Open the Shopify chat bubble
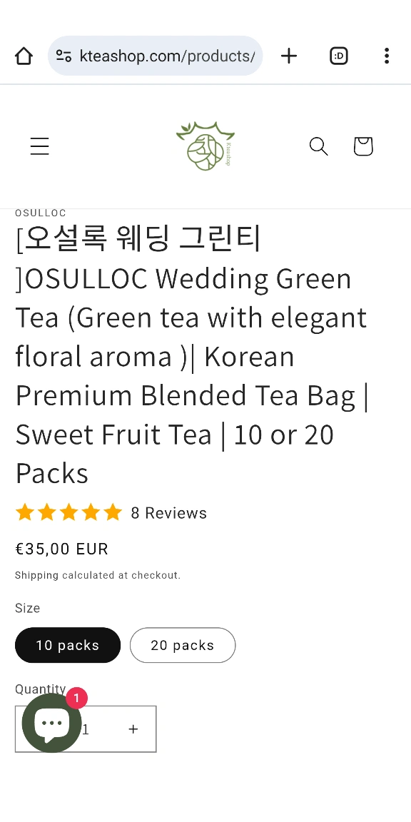 [51, 723]
